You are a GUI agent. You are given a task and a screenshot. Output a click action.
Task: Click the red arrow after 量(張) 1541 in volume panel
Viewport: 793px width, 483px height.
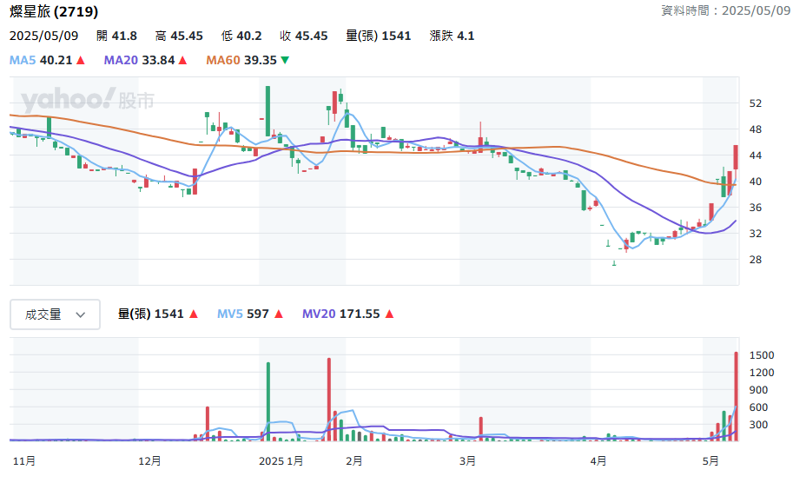click(193, 314)
